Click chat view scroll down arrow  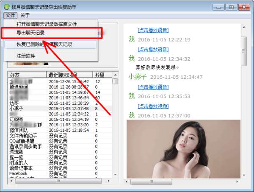point(244,175)
